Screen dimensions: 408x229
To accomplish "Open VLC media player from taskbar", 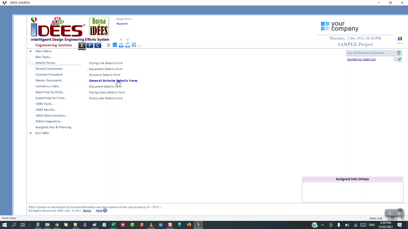I will 151,225.
